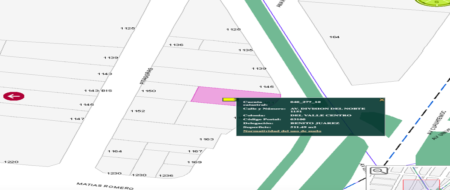450x190 pixels.
Task: Click the overview map red extent rectangle
Action: click(421, 185)
